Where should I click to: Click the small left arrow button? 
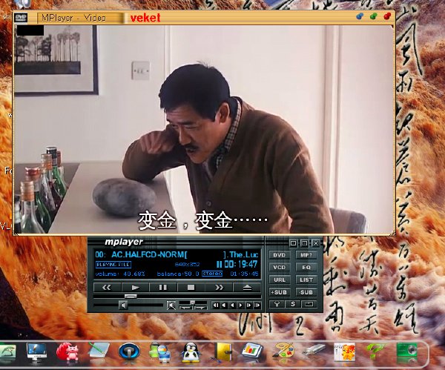tap(232, 305)
